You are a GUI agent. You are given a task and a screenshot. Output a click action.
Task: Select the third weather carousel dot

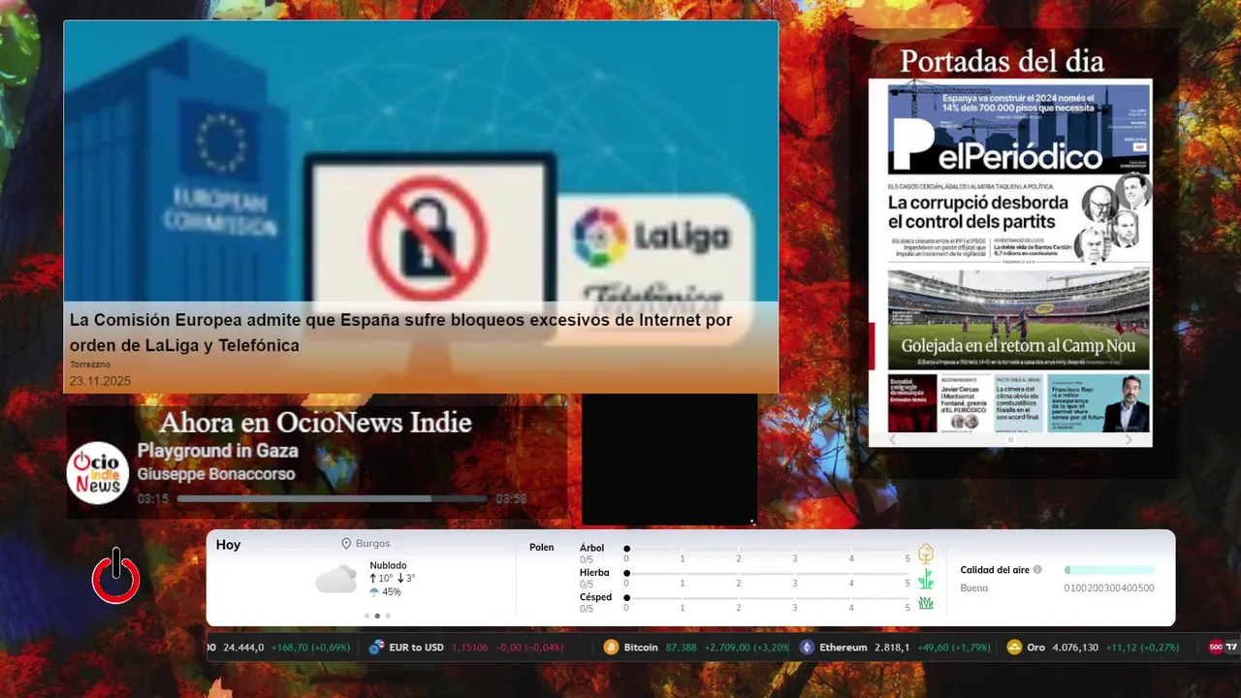tap(388, 616)
